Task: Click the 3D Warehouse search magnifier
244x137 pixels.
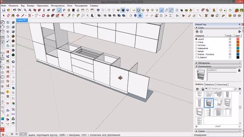Action: [236, 89]
